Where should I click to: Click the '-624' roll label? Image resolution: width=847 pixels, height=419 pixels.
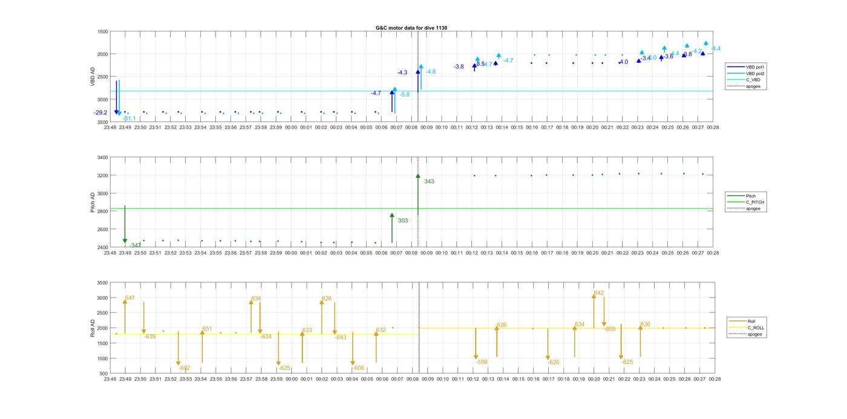tap(266, 336)
